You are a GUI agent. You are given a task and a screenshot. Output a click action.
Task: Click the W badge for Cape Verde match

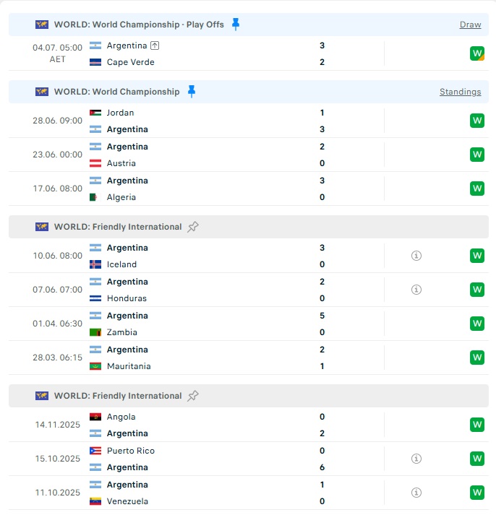tap(477, 53)
